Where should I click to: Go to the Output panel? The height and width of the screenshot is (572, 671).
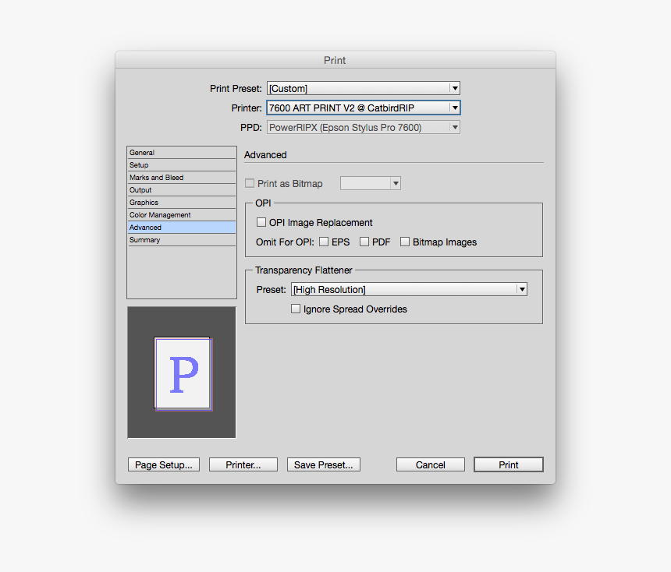[182, 190]
